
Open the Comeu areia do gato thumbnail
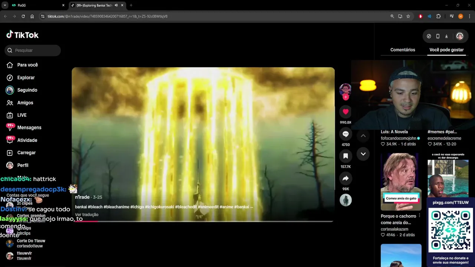401,182
